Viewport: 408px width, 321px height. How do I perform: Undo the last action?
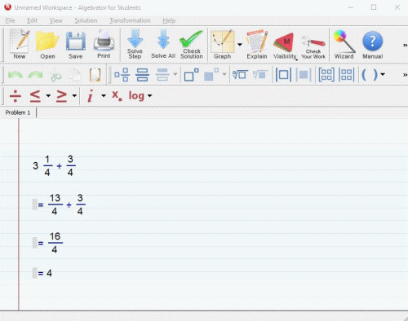(x=16, y=74)
